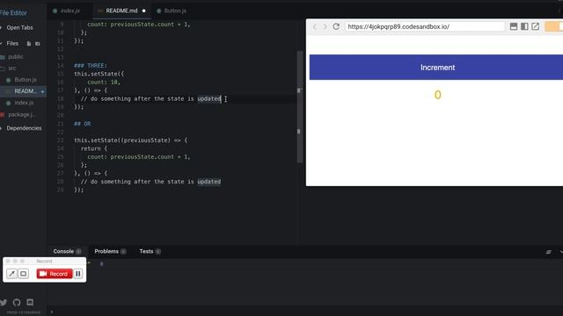Click the '## OR' heading line
Viewport: 563px width, 316px height.
coord(82,124)
